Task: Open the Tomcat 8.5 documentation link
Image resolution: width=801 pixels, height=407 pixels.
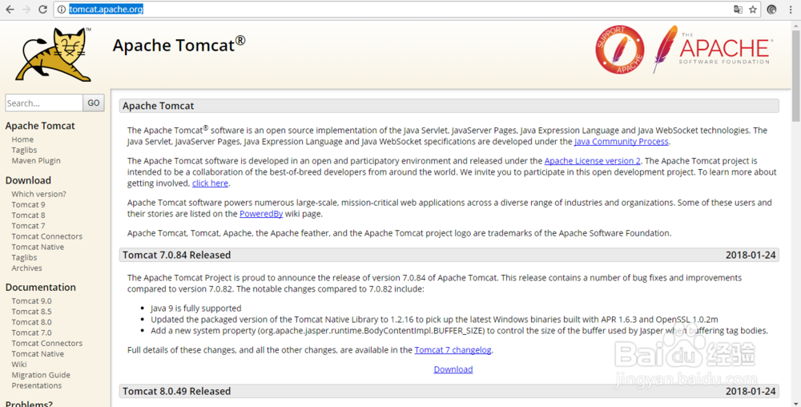Action: pyautogui.click(x=32, y=312)
